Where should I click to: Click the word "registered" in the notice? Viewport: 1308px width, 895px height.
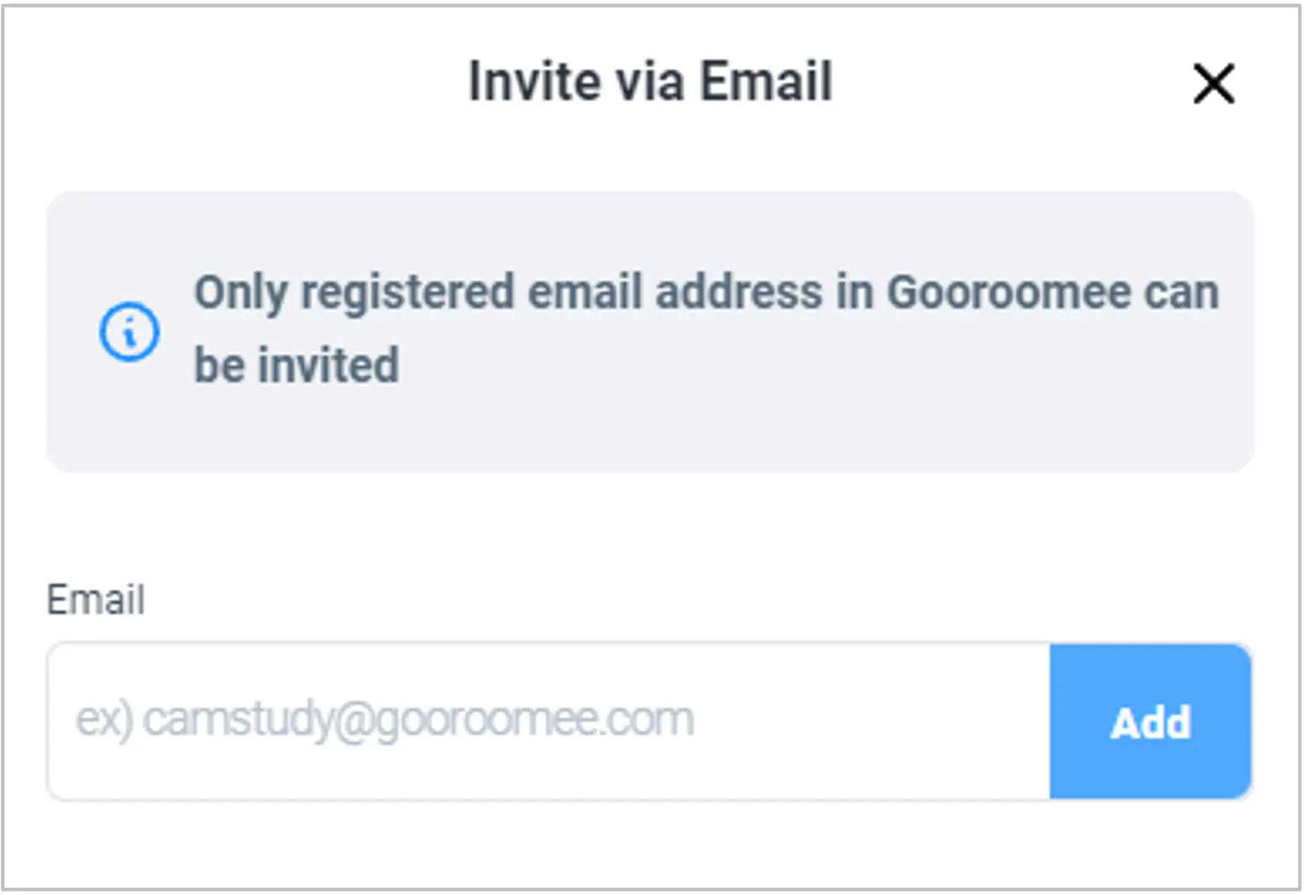tap(408, 293)
